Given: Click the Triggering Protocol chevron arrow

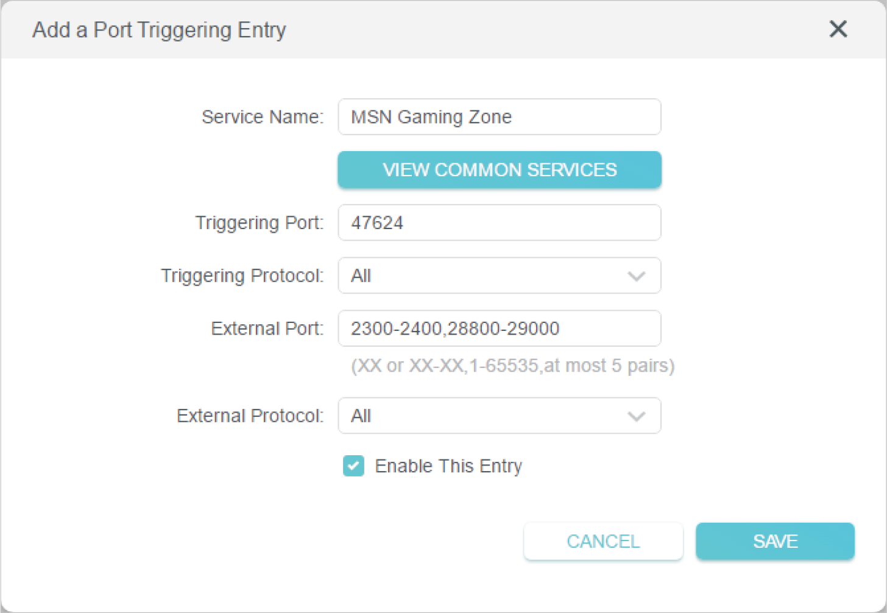Looking at the screenshot, I should 636,277.
